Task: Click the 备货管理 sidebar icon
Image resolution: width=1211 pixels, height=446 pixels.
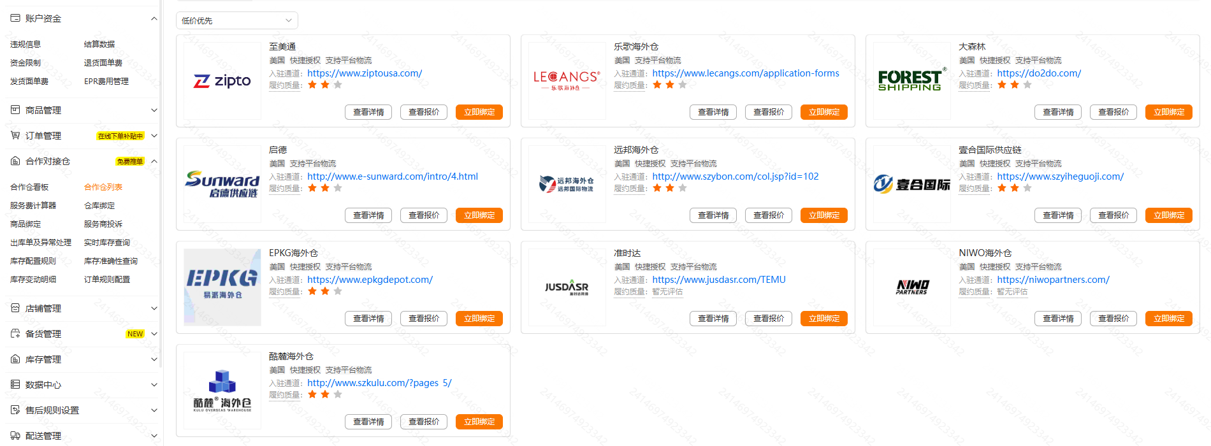Action: [15, 334]
